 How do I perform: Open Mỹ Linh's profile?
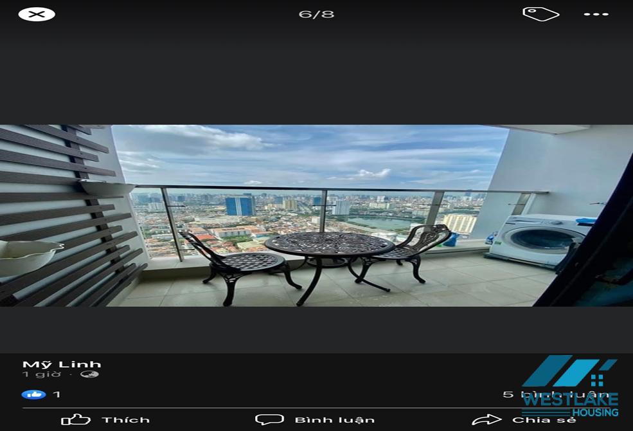tap(61, 363)
